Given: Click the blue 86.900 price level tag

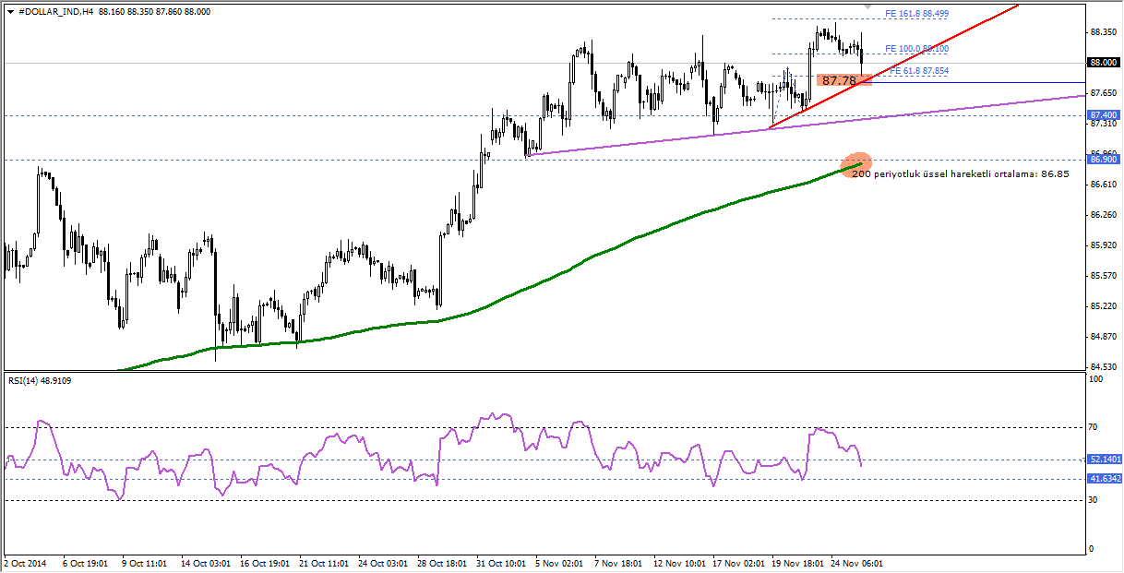Looking at the screenshot, I should (1104, 160).
